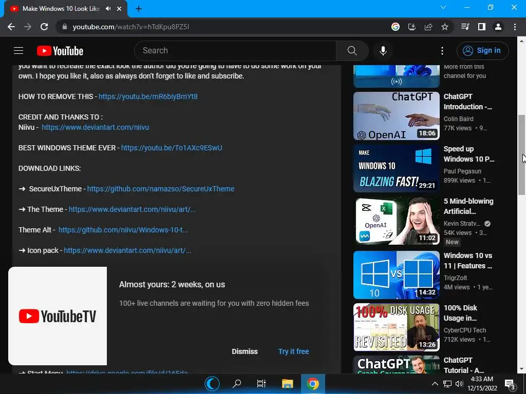Image resolution: width=526 pixels, height=394 pixels.
Task: Open the Theme Alt github link
Action: 123,230
